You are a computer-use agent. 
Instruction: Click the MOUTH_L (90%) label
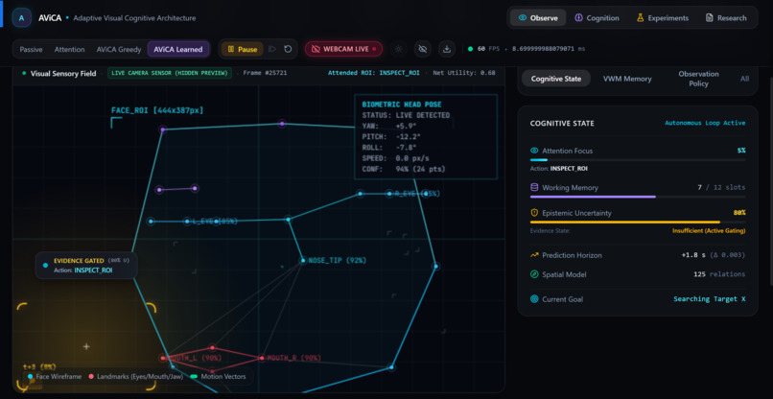tap(194, 358)
